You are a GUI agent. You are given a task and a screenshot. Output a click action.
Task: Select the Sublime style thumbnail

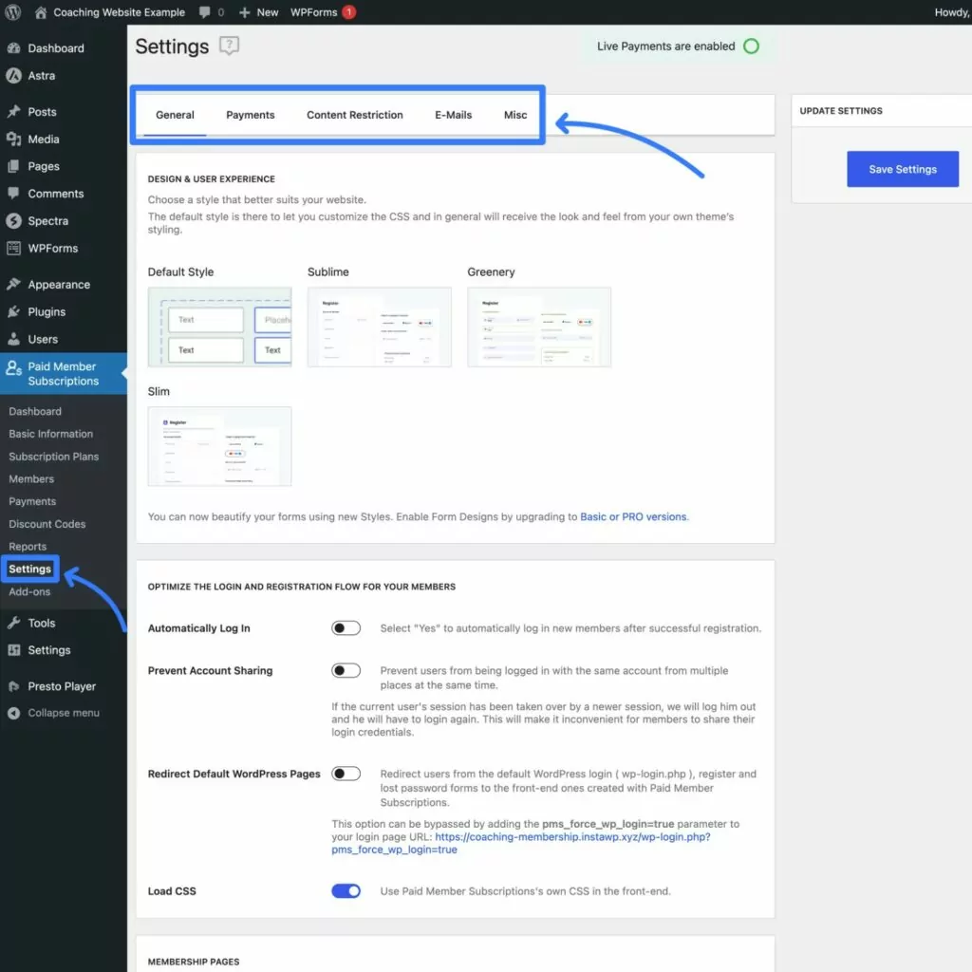[380, 327]
